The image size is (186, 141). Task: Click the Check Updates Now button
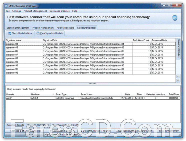tap(20, 33)
